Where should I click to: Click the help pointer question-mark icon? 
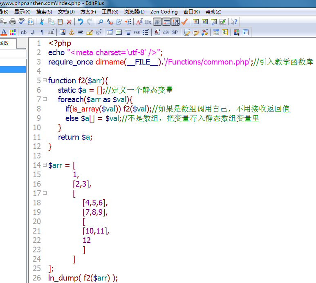pyautogui.click(x=234, y=22)
